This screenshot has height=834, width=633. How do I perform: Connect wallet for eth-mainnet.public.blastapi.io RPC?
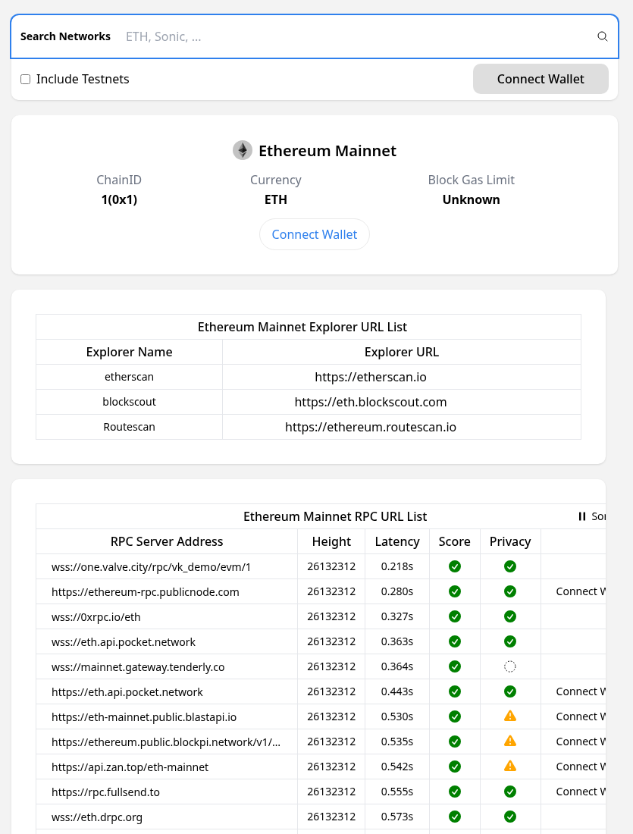(581, 716)
